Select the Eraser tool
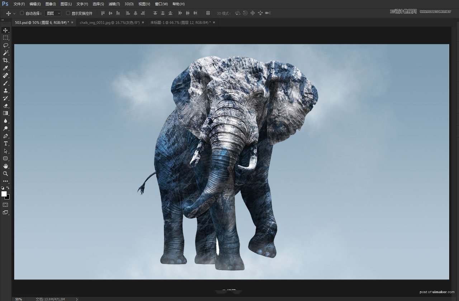459x301 pixels. (5, 105)
